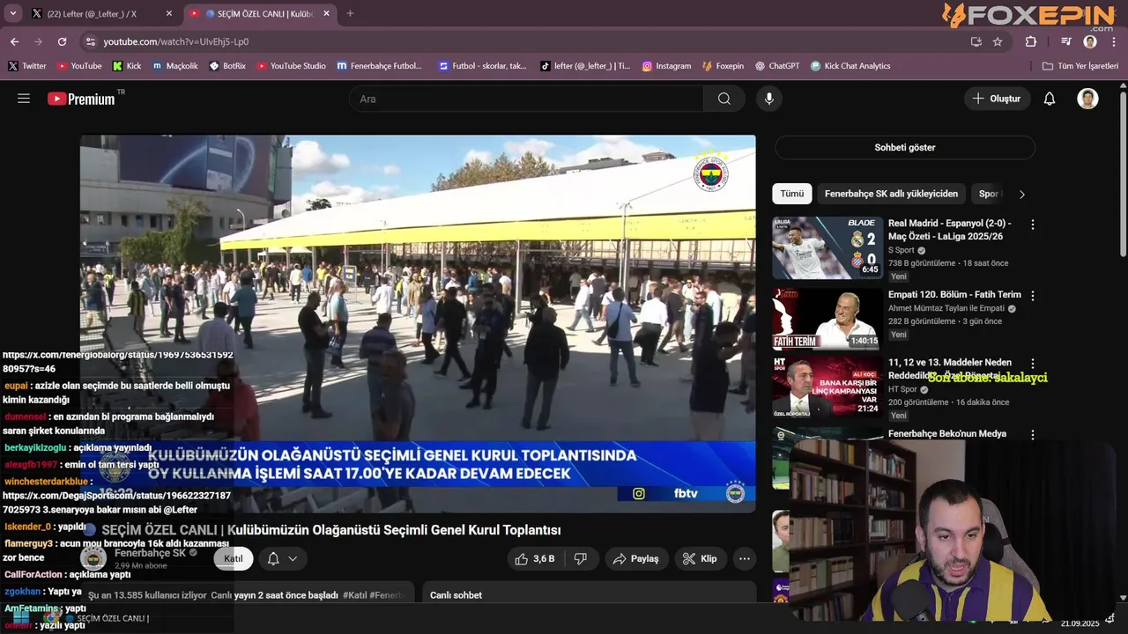Open the browser profile avatar
This screenshot has width=1128, height=634.
point(1090,41)
